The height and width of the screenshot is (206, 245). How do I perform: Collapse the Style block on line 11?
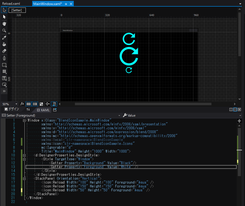[x=24, y=159]
